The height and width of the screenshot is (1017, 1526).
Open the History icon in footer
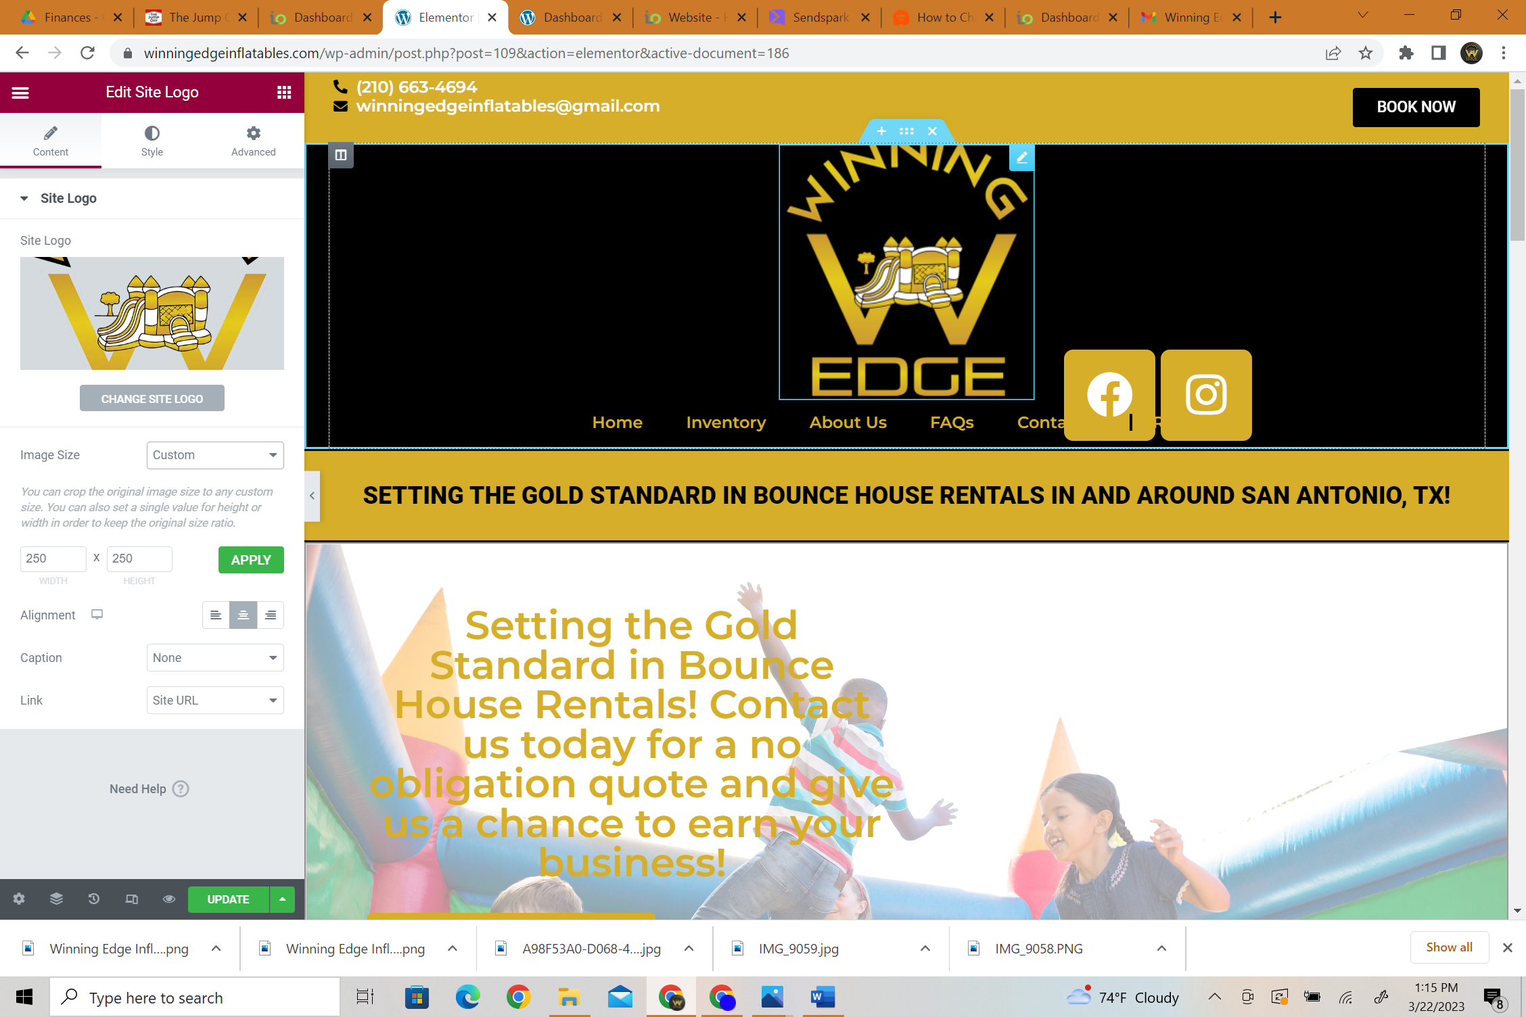pyautogui.click(x=94, y=899)
